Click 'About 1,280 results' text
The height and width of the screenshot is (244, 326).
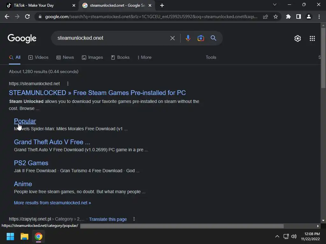44,71
